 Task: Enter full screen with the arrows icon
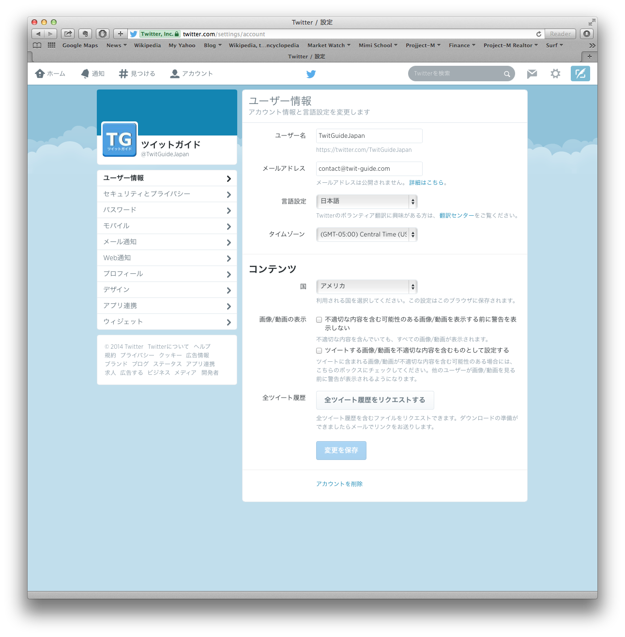592,22
